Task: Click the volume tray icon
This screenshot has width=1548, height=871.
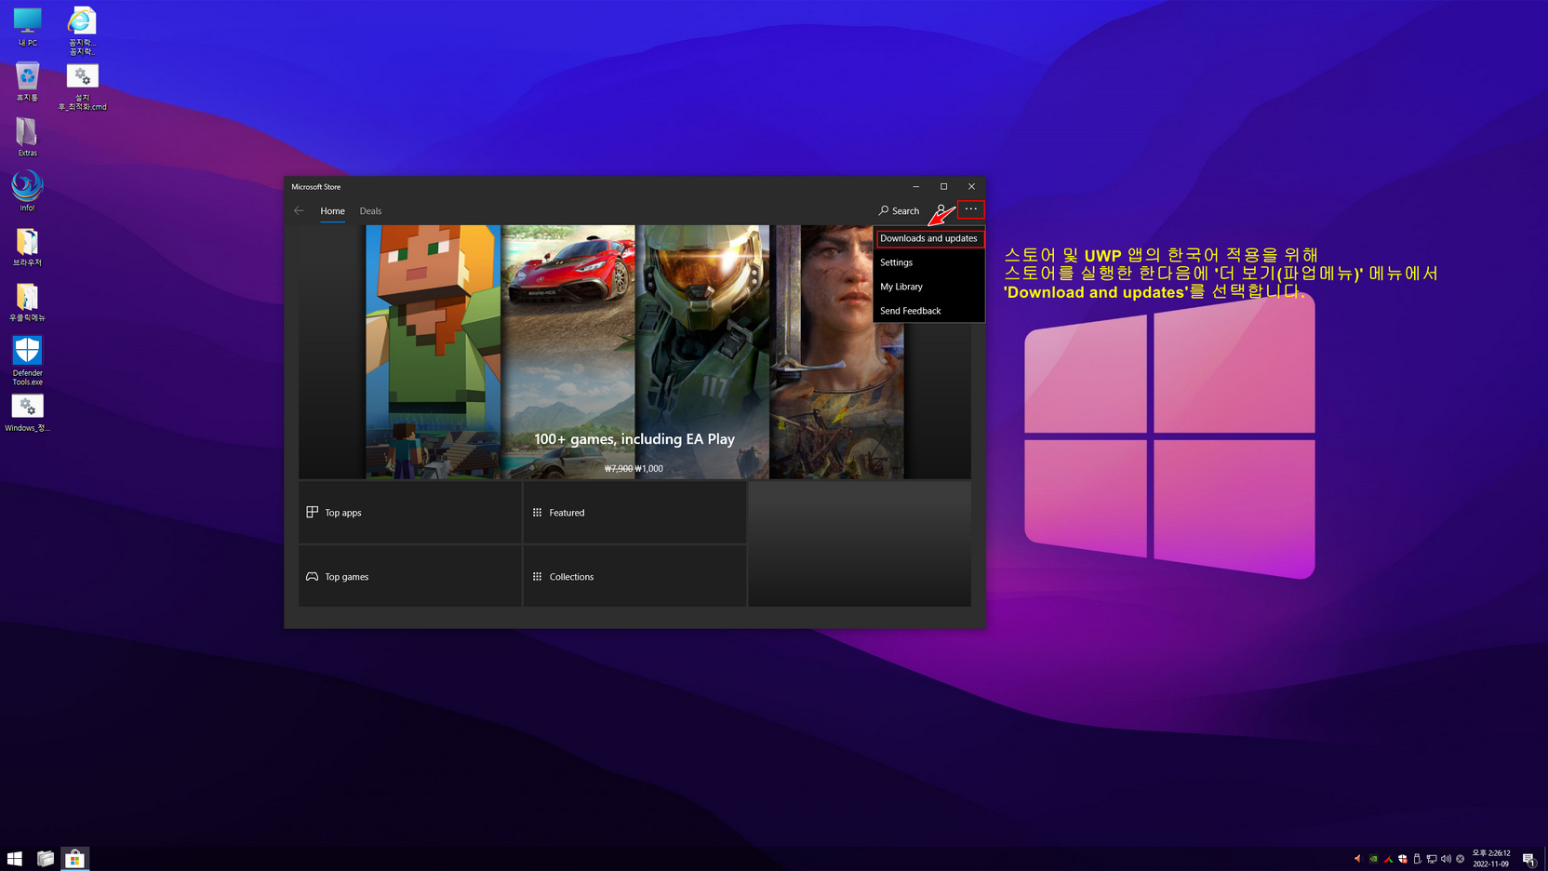Action: click(x=1446, y=859)
